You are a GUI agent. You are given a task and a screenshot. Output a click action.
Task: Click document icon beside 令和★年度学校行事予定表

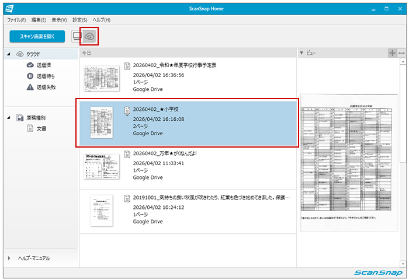click(x=127, y=66)
